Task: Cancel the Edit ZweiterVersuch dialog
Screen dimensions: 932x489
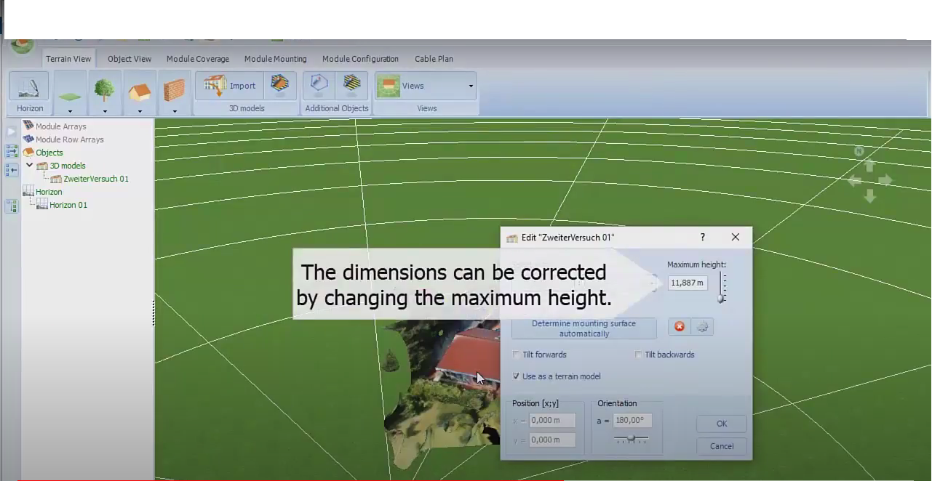Action: (722, 446)
